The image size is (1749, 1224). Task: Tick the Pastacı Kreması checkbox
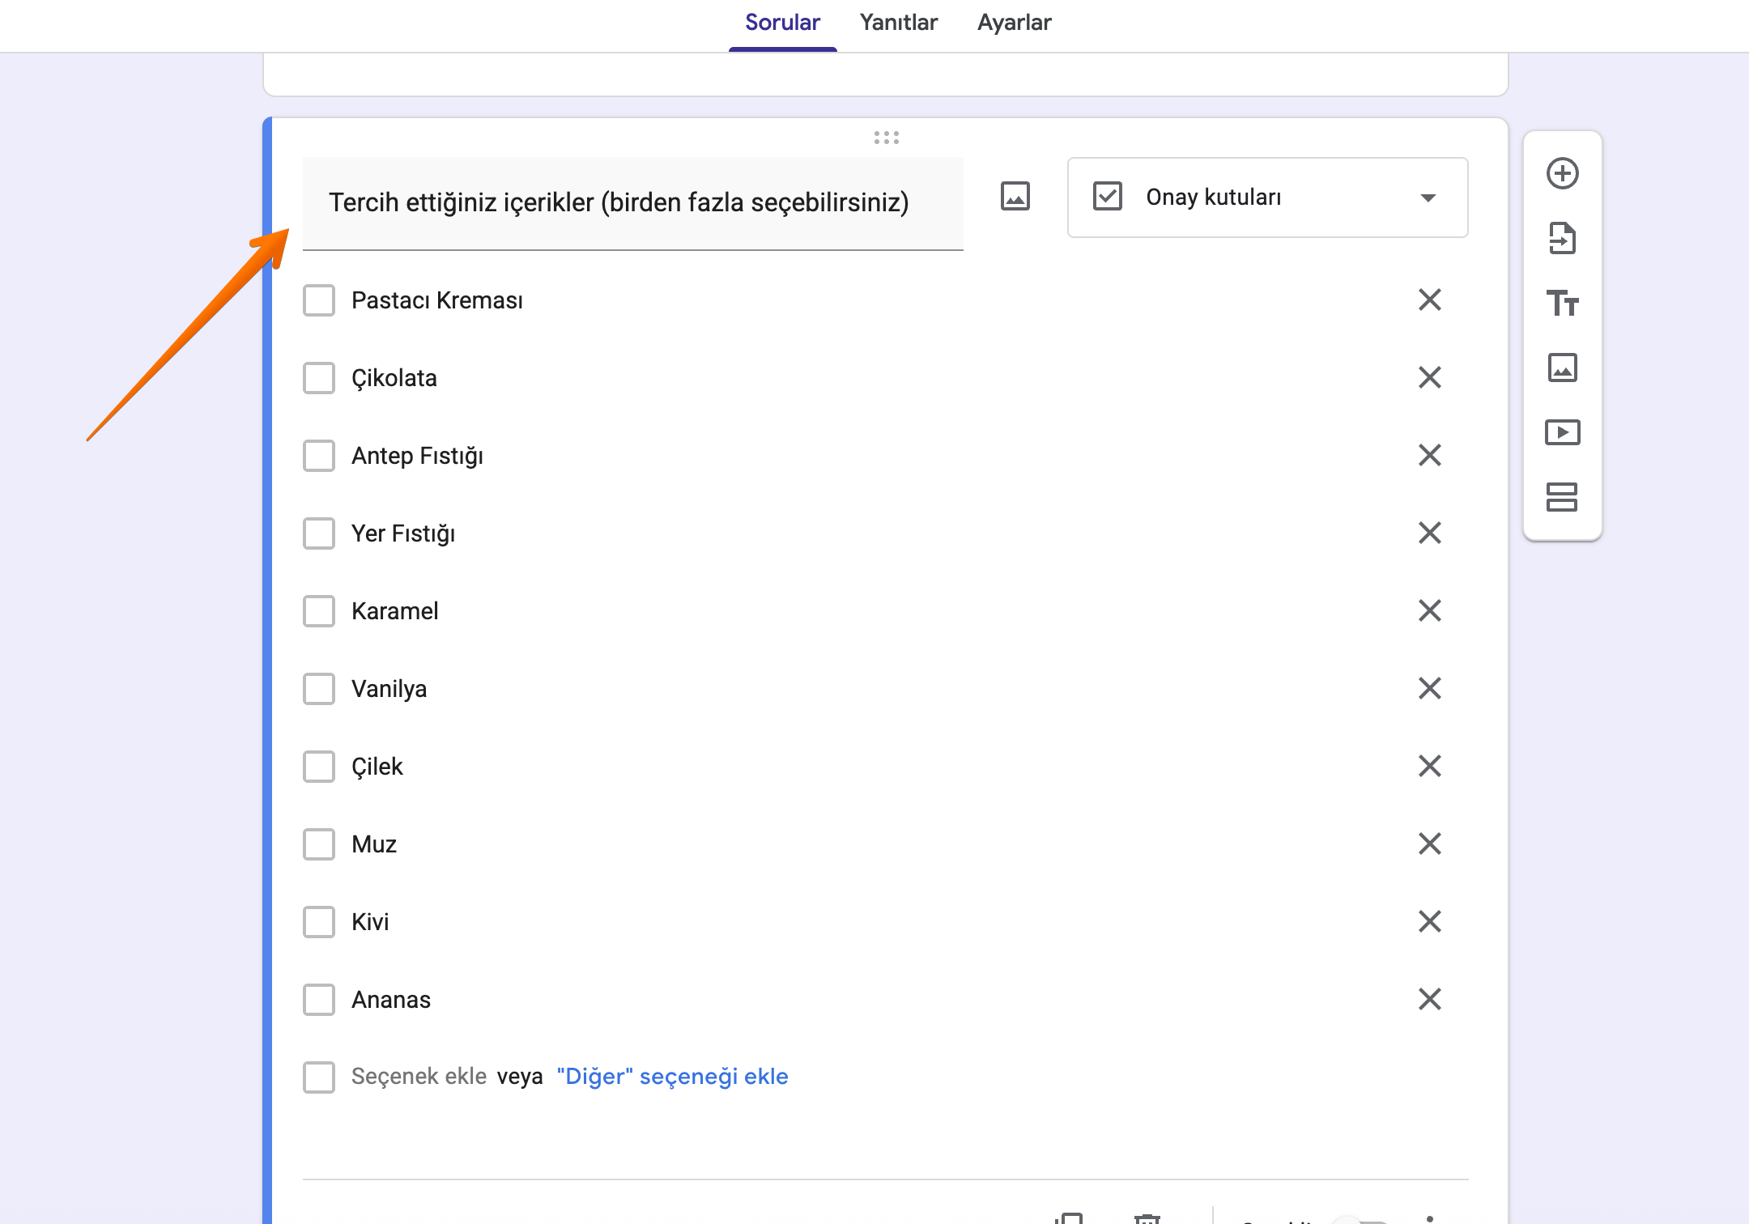click(x=319, y=300)
